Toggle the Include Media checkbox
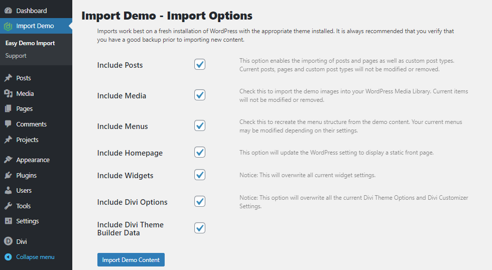This screenshot has height=270, width=492. coord(200,95)
